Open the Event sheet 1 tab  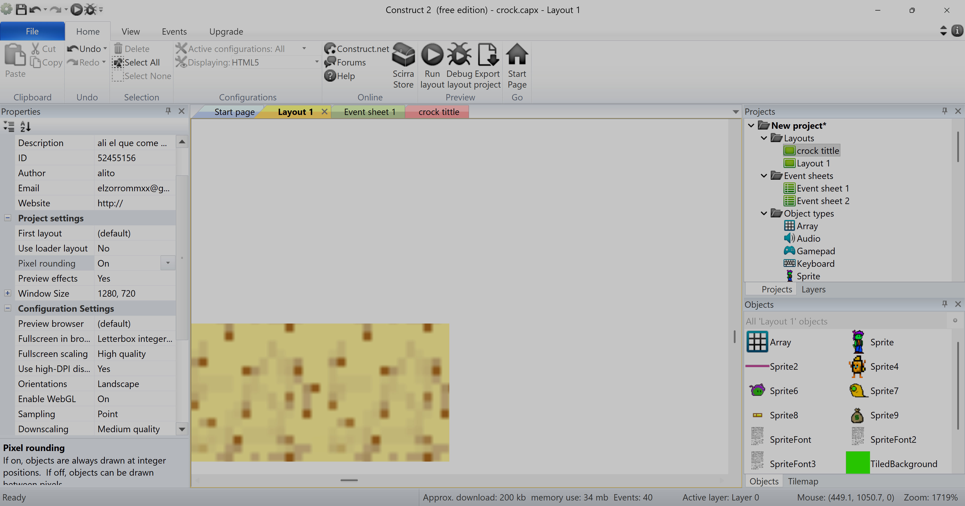click(x=369, y=112)
